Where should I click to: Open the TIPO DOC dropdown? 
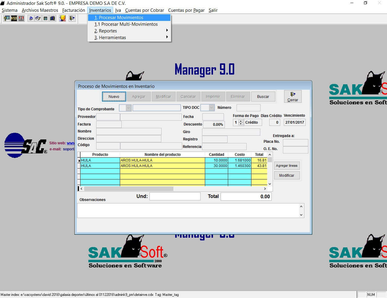(x=212, y=108)
